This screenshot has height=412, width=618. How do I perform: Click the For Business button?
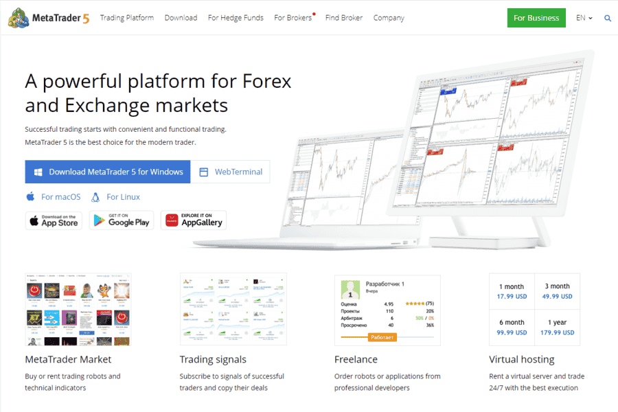(536, 18)
